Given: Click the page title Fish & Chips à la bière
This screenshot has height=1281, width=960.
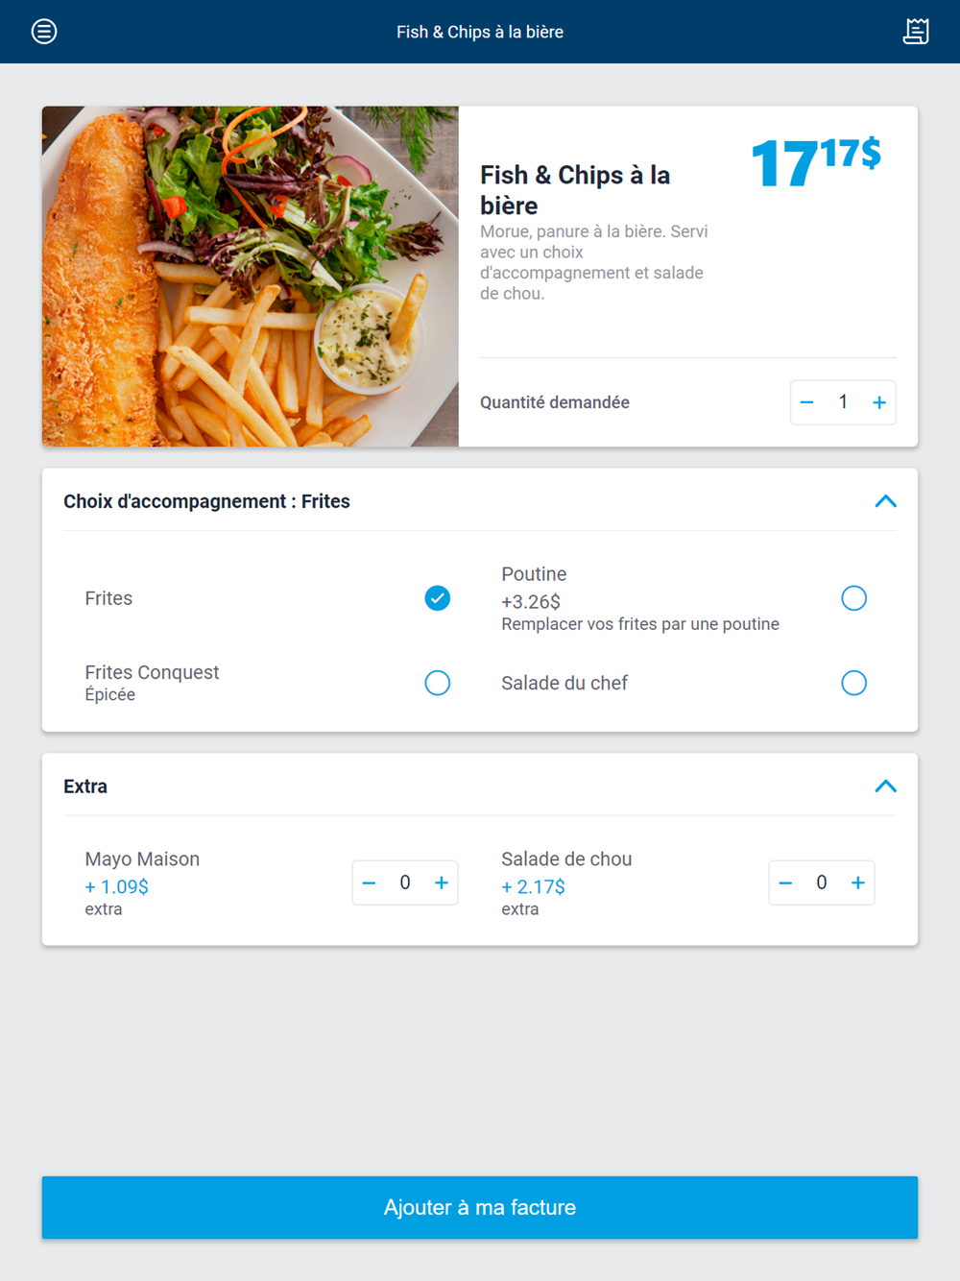Looking at the screenshot, I should point(480,32).
